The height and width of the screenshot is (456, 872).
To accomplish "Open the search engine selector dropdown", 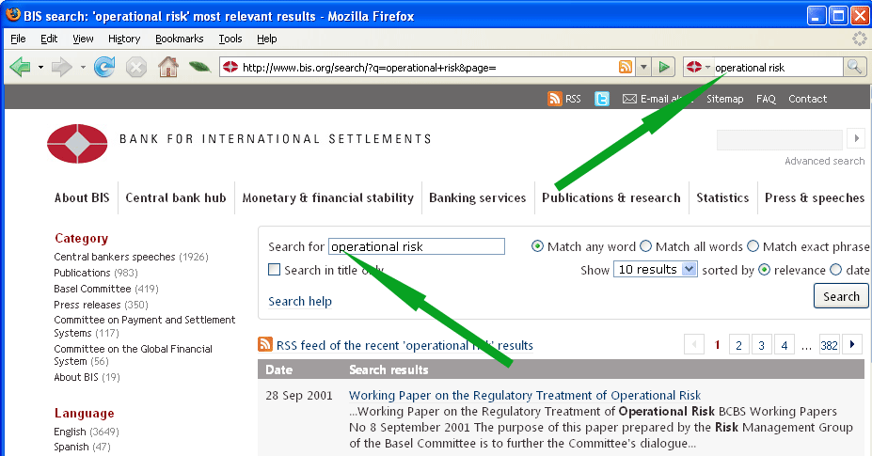I will (699, 67).
